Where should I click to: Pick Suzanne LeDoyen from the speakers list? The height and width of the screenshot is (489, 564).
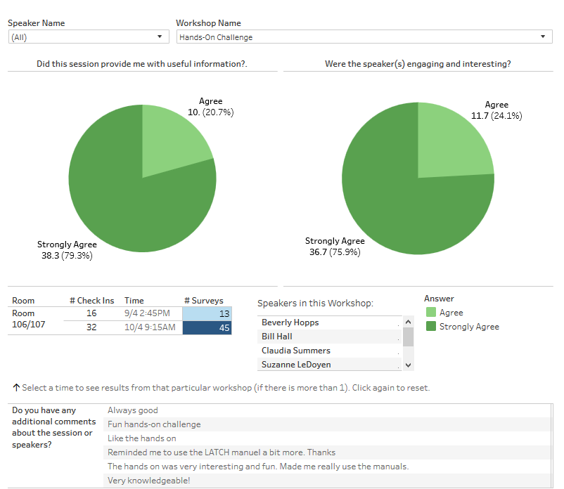pyautogui.click(x=296, y=365)
